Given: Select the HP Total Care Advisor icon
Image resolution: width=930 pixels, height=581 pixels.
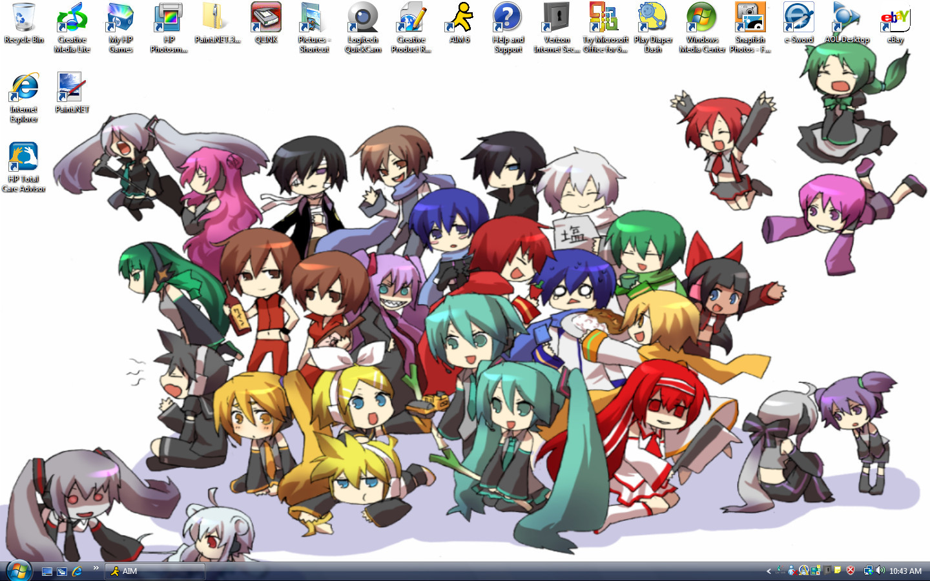Looking at the screenshot, I should (24, 167).
